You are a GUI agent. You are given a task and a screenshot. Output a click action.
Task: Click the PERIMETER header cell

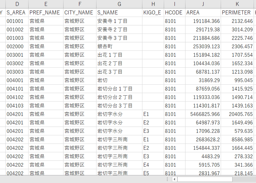(x=237, y=12)
